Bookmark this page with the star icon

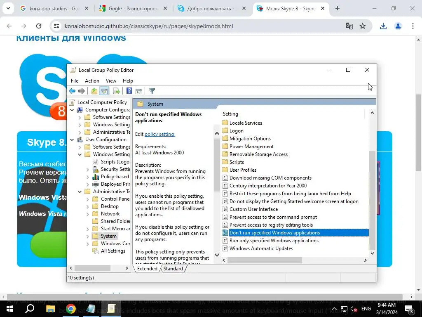coord(363,26)
